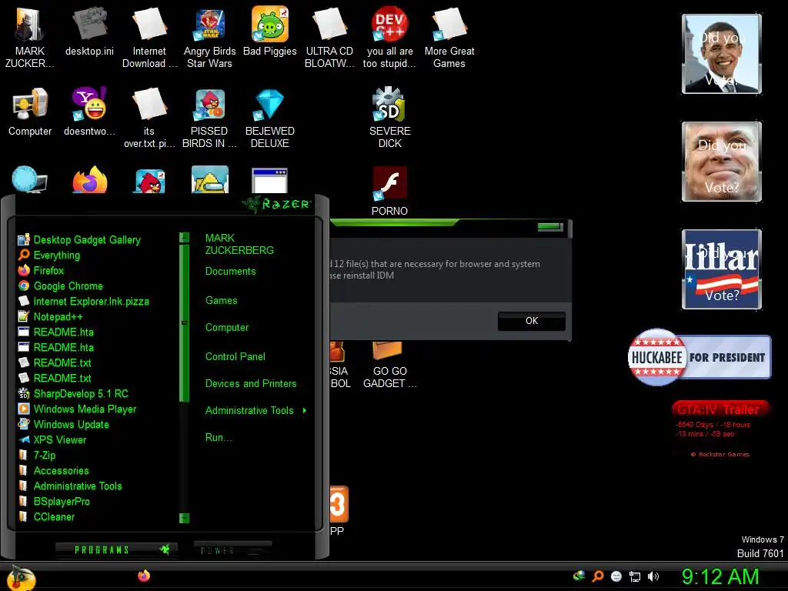Click the network tray icon

pos(635,576)
